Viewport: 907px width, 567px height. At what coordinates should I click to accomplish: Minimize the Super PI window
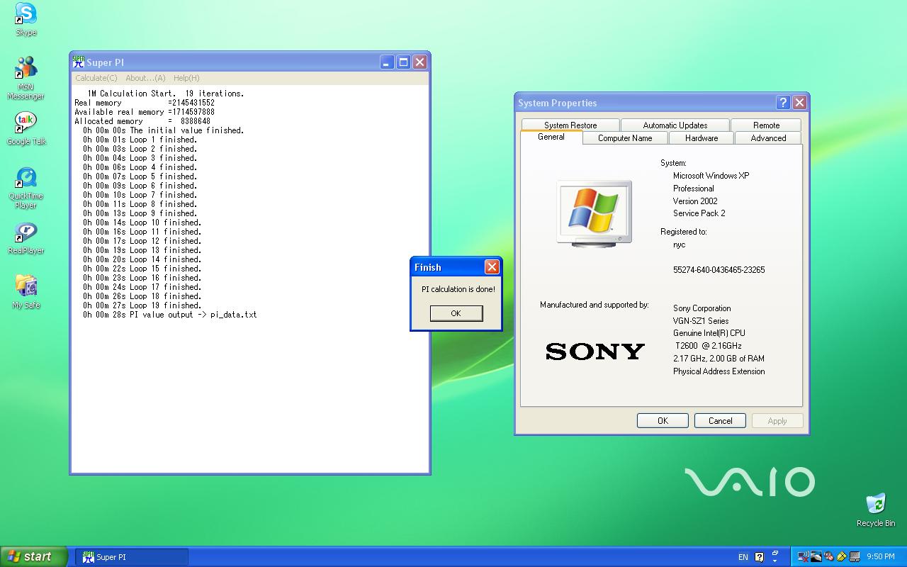[386, 62]
